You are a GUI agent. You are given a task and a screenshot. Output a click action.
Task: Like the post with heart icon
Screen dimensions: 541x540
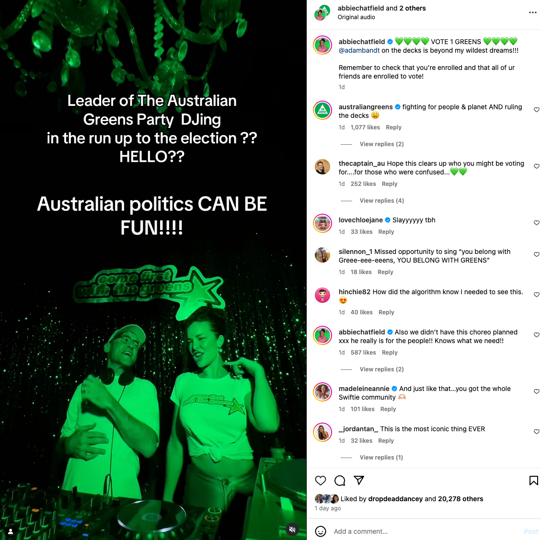pyautogui.click(x=321, y=480)
